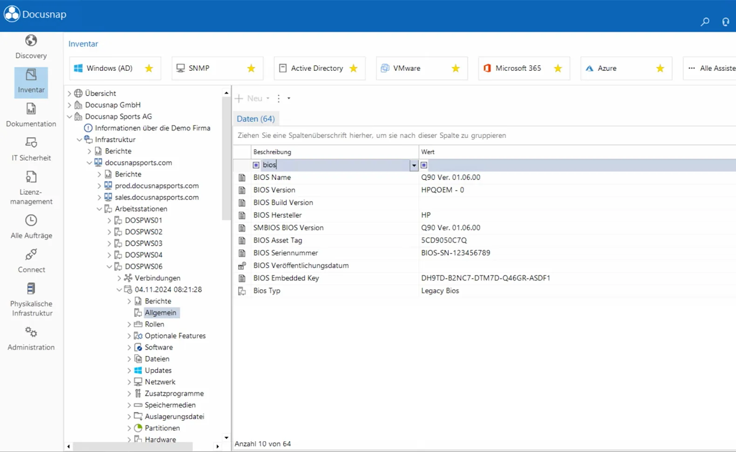Select the BIOS Name row

484,178
